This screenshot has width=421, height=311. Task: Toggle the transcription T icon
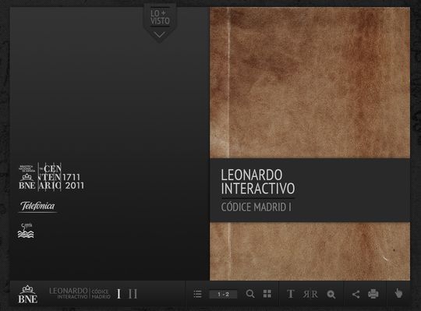290,294
